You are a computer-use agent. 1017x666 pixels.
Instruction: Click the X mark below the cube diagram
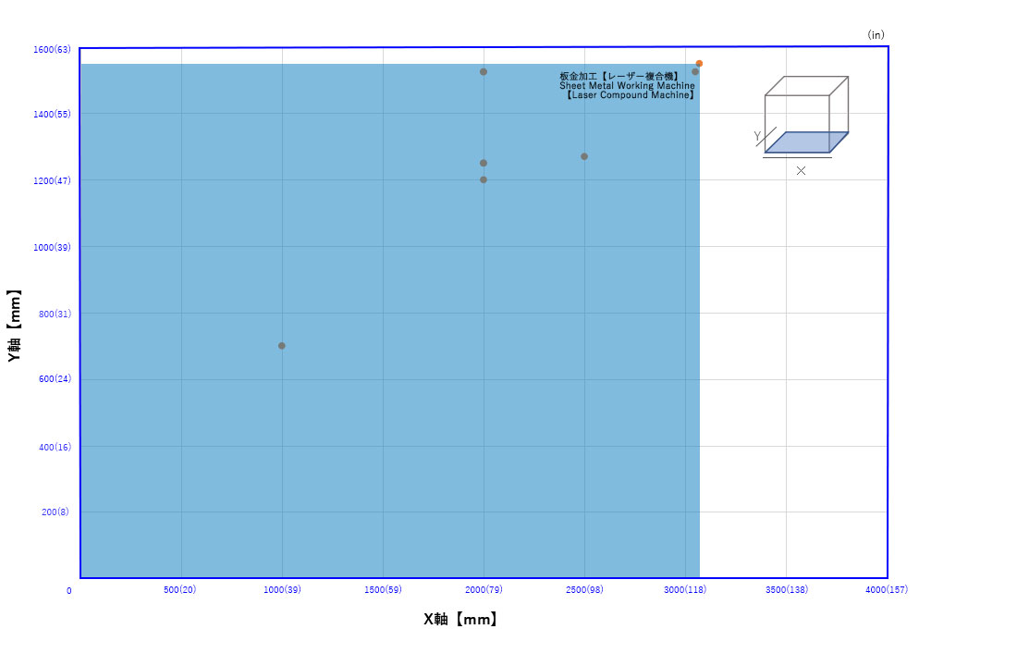pos(801,171)
